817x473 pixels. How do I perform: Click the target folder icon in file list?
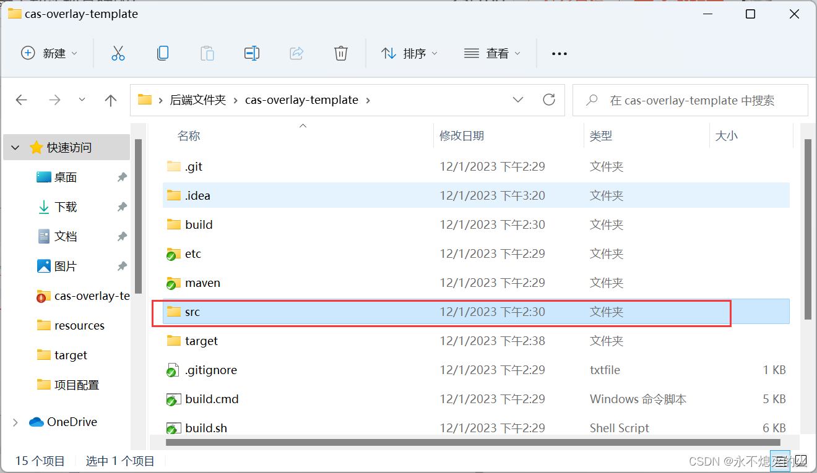(x=174, y=341)
